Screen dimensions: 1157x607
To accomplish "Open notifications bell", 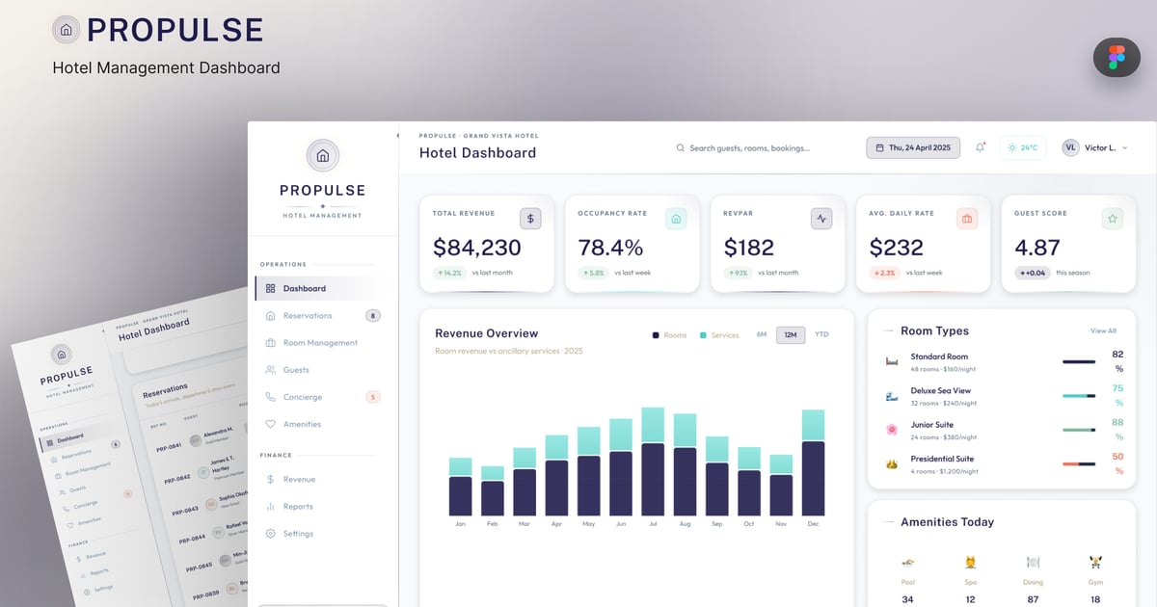I will (x=981, y=147).
